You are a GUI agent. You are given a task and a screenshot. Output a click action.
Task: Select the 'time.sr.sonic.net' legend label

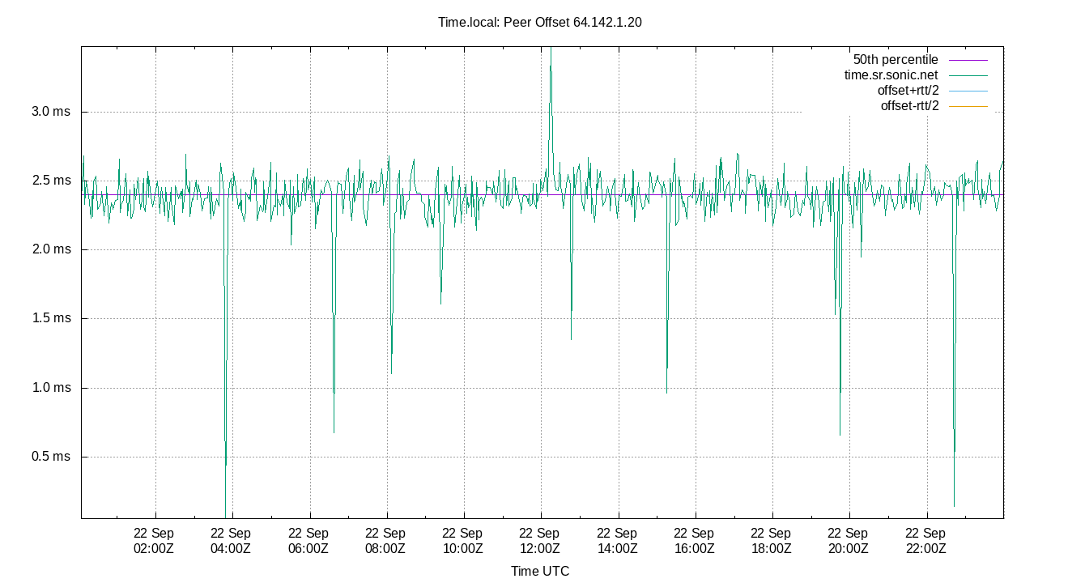[891, 75]
